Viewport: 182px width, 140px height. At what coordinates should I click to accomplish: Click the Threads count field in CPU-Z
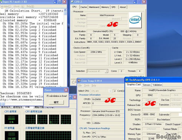(x=139, y=71)
